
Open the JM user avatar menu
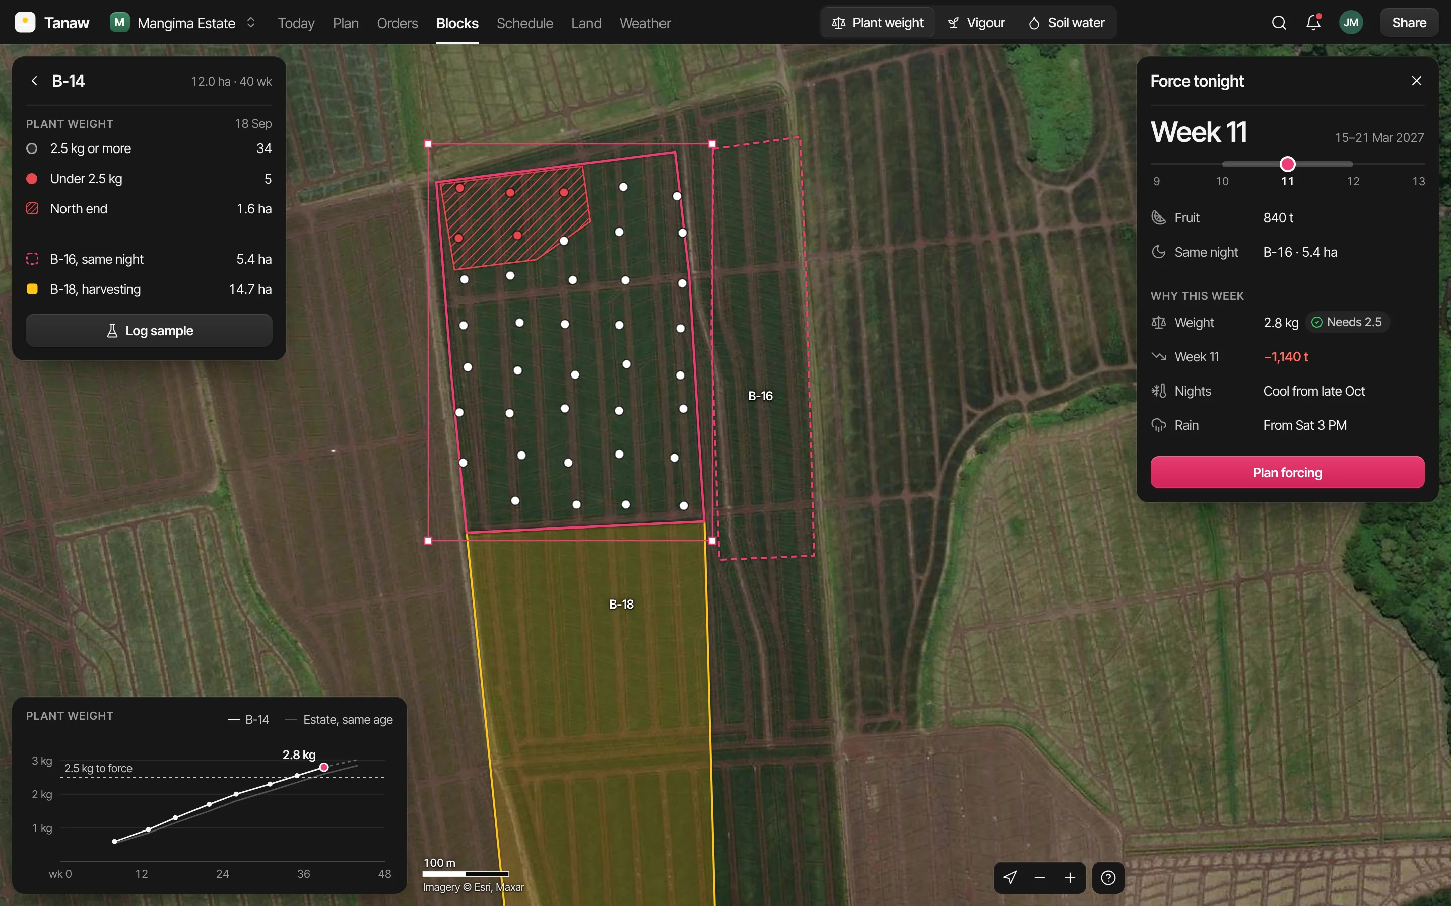pos(1351,23)
